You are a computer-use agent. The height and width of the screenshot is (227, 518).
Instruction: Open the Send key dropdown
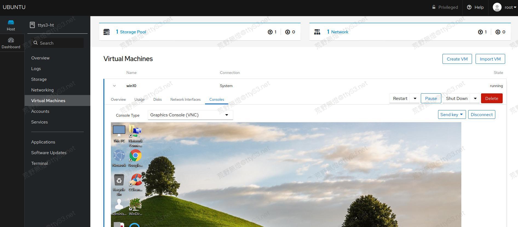451,115
